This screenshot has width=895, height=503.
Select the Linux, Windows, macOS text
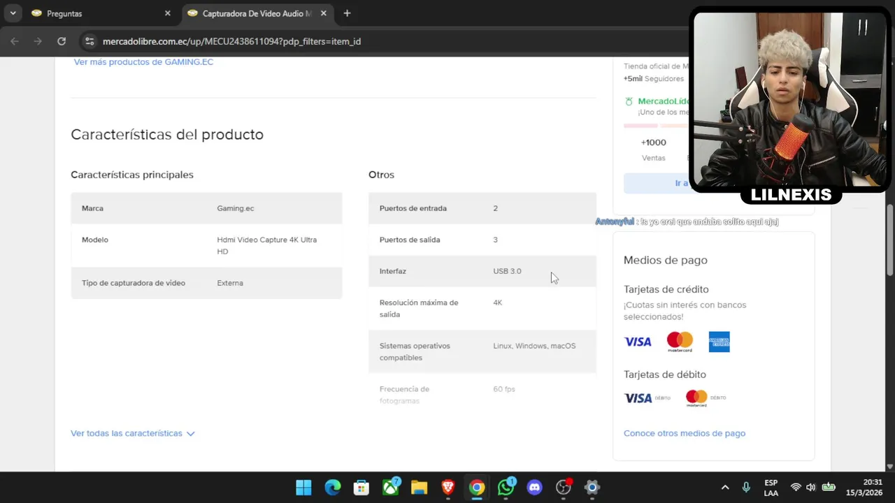[534, 346]
